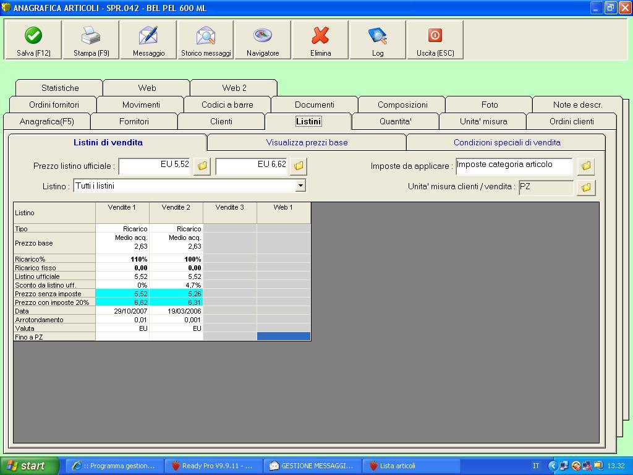
Task: Click cyan 5,26 Prezzo senza imposte cell
Action: coord(176,294)
